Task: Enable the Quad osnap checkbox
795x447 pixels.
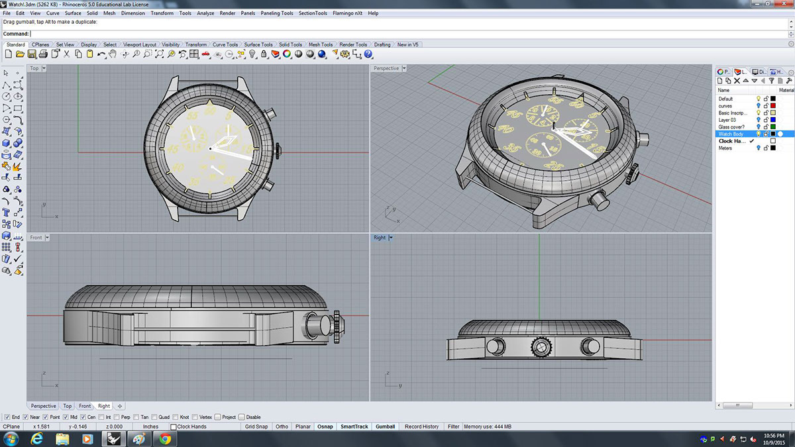Action: (154, 417)
